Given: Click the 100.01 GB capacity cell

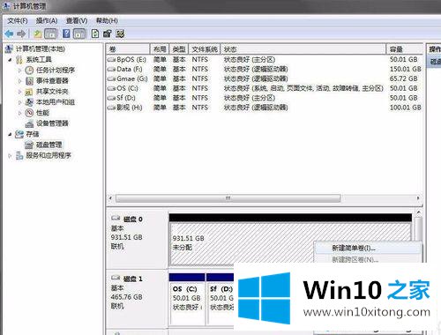Looking at the screenshot, I should (x=406, y=108).
